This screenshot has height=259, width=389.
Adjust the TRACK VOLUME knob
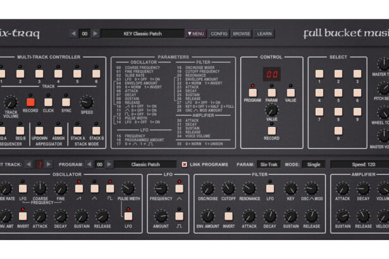pyautogui.click(x=10, y=102)
